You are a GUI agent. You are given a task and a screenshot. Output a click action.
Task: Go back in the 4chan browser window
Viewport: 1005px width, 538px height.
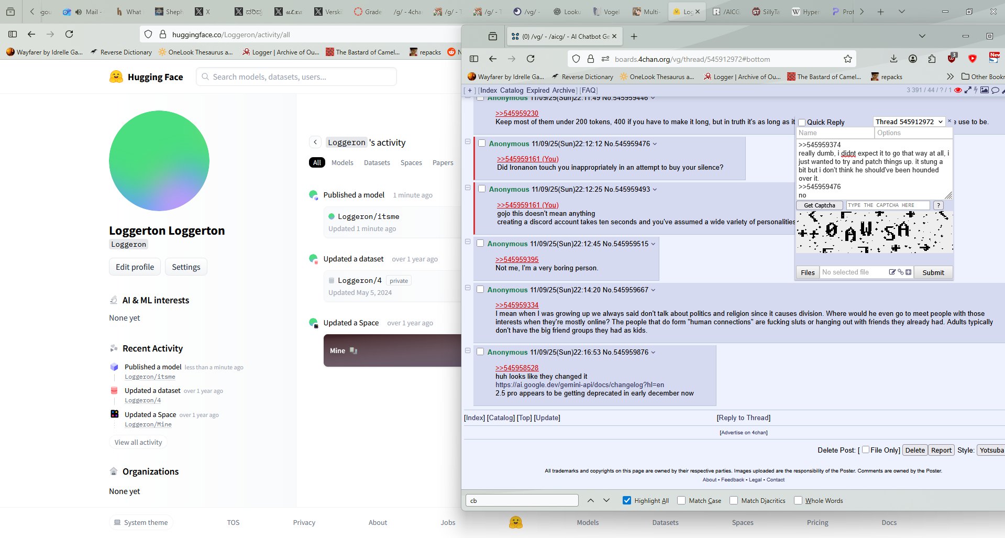[493, 59]
